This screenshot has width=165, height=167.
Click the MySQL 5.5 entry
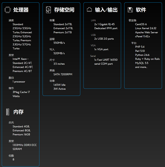coord(142,63)
